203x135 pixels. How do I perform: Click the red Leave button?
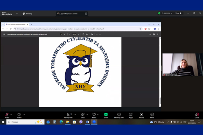pyautogui.click(x=197, y=115)
